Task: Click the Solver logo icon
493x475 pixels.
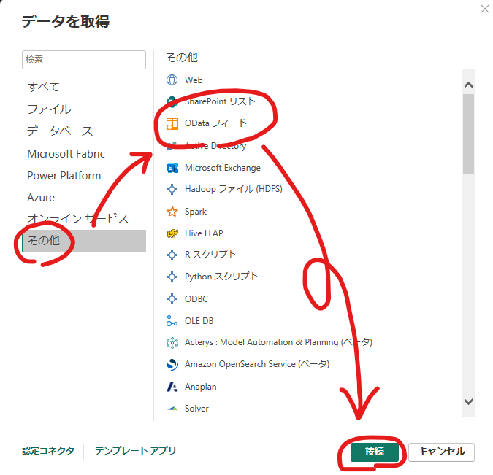Action: (x=172, y=409)
